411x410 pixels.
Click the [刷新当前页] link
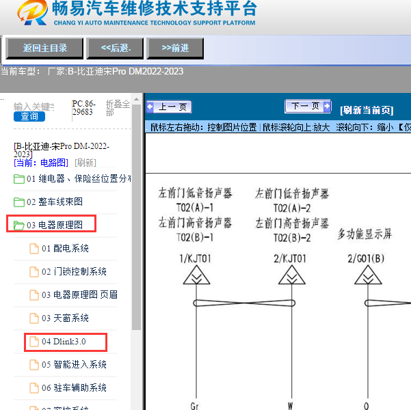pos(367,110)
